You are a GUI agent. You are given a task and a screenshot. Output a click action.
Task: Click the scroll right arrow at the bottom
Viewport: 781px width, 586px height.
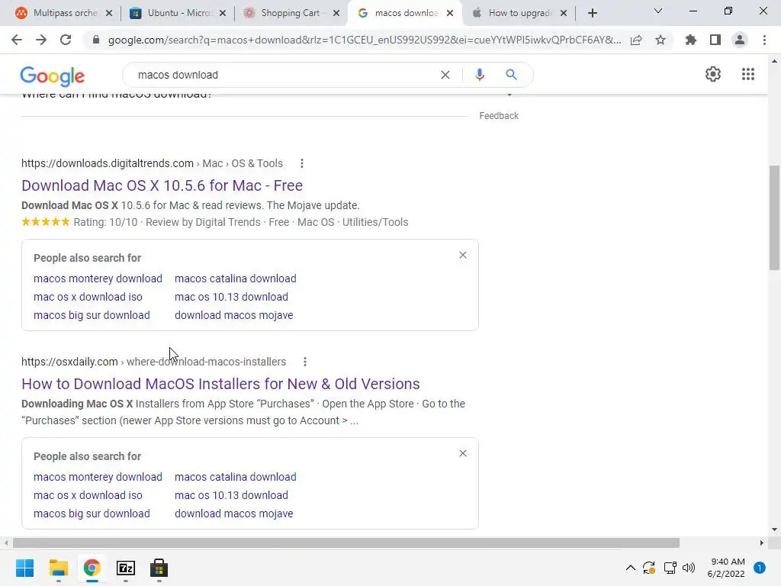tap(762, 543)
